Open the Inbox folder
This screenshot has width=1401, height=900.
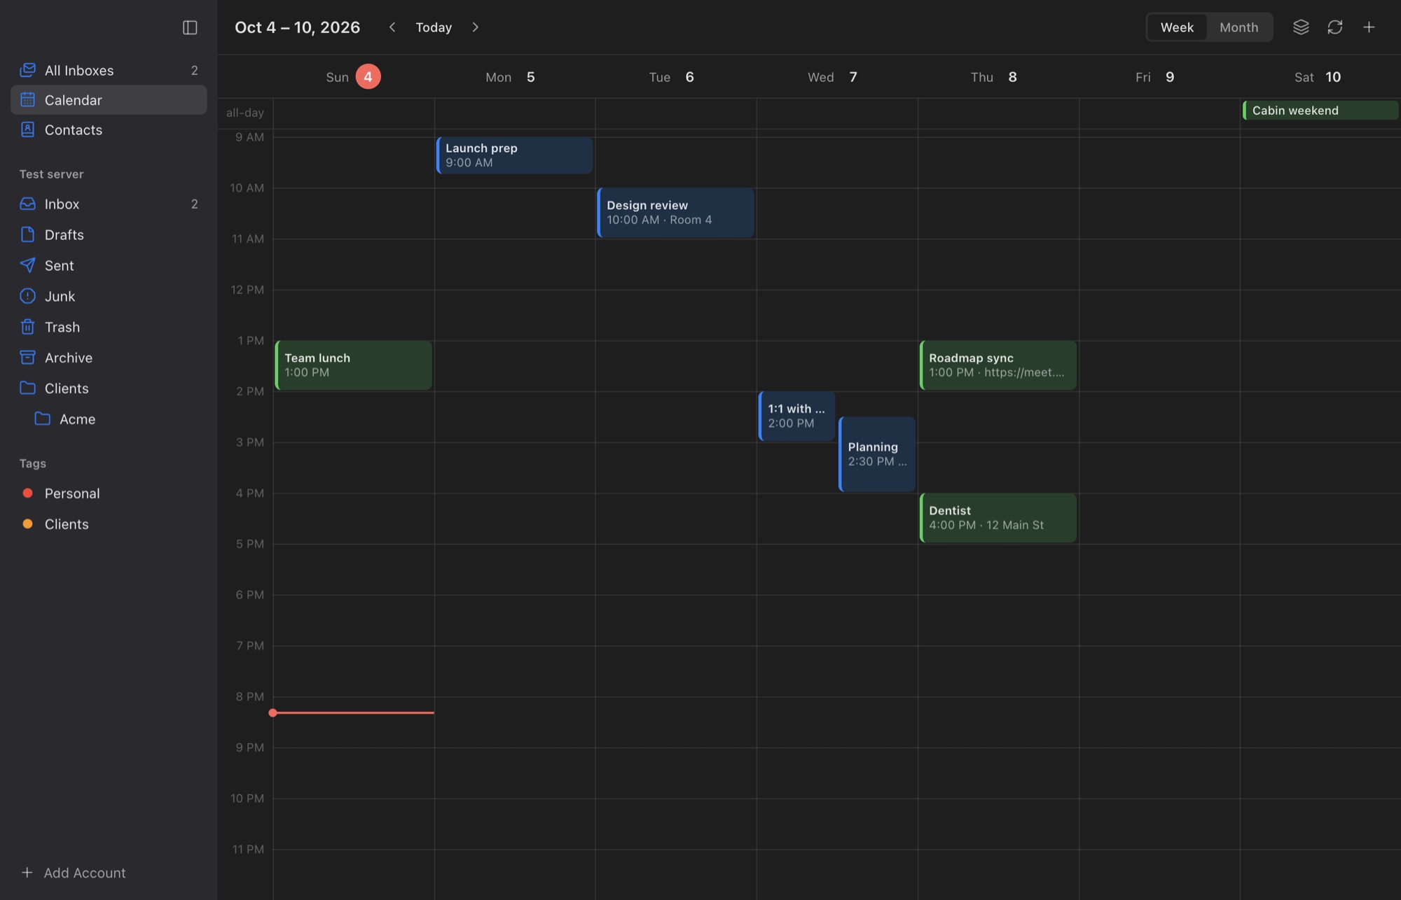point(109,204)
